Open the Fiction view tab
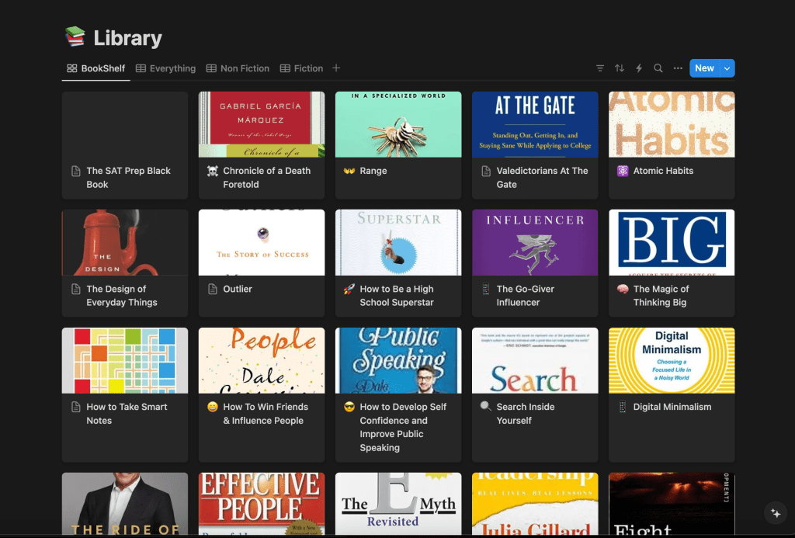The width and height of the screenshot is (795, 538). tap(301, 68)
